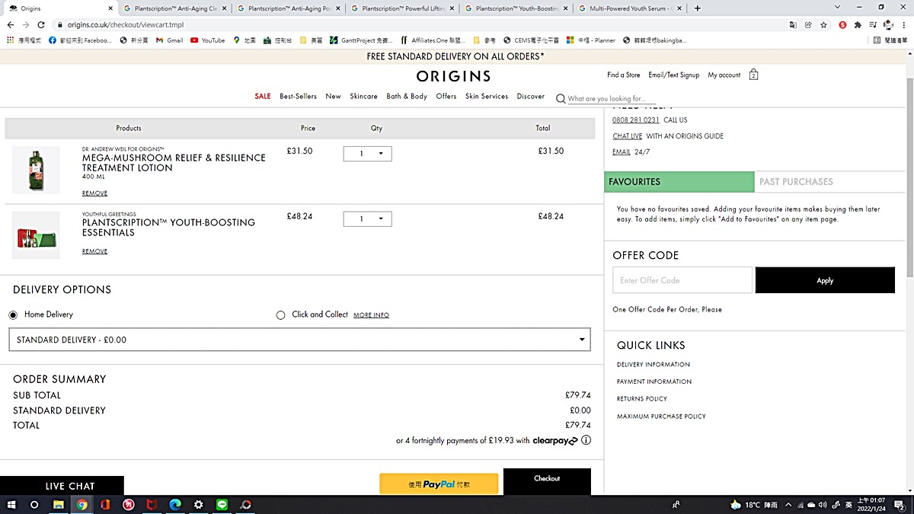914x514 pixels.
Task: Open the Chrome extensions puzzle icon
Action: click(x=858, y=24)
